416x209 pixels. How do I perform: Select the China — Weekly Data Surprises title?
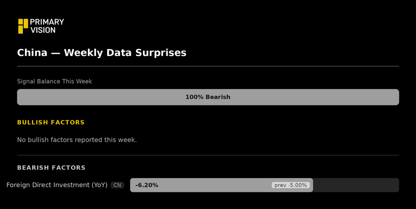102,52
